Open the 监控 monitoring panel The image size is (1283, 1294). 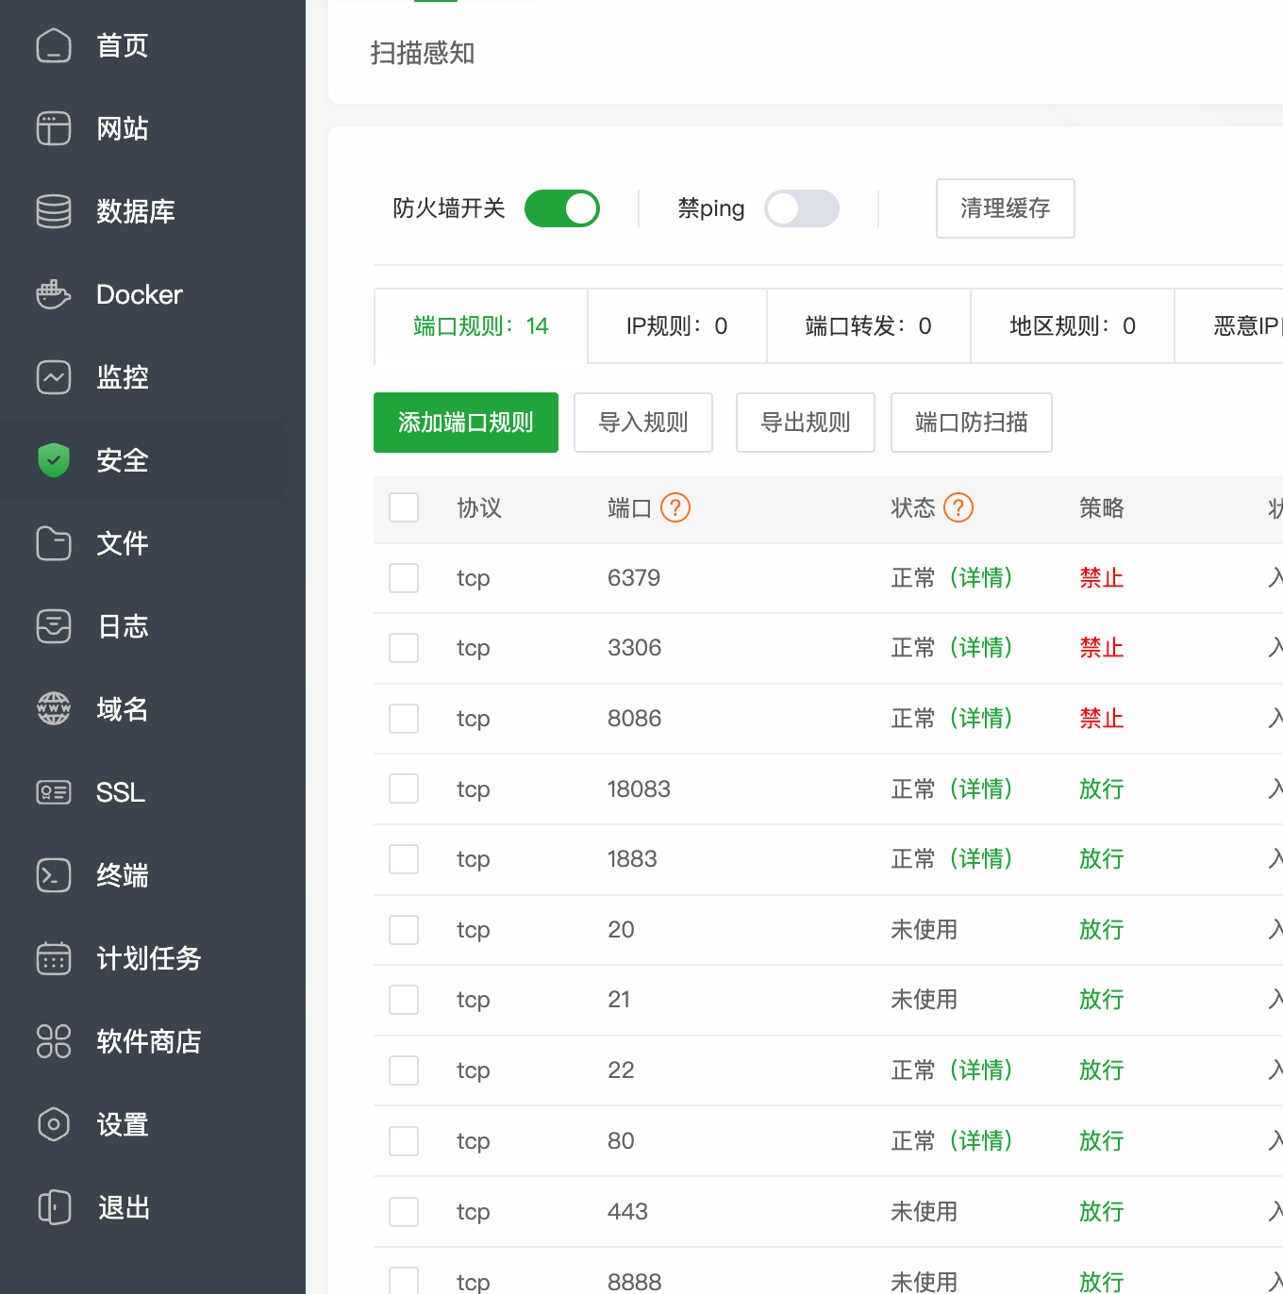(54, 377)
